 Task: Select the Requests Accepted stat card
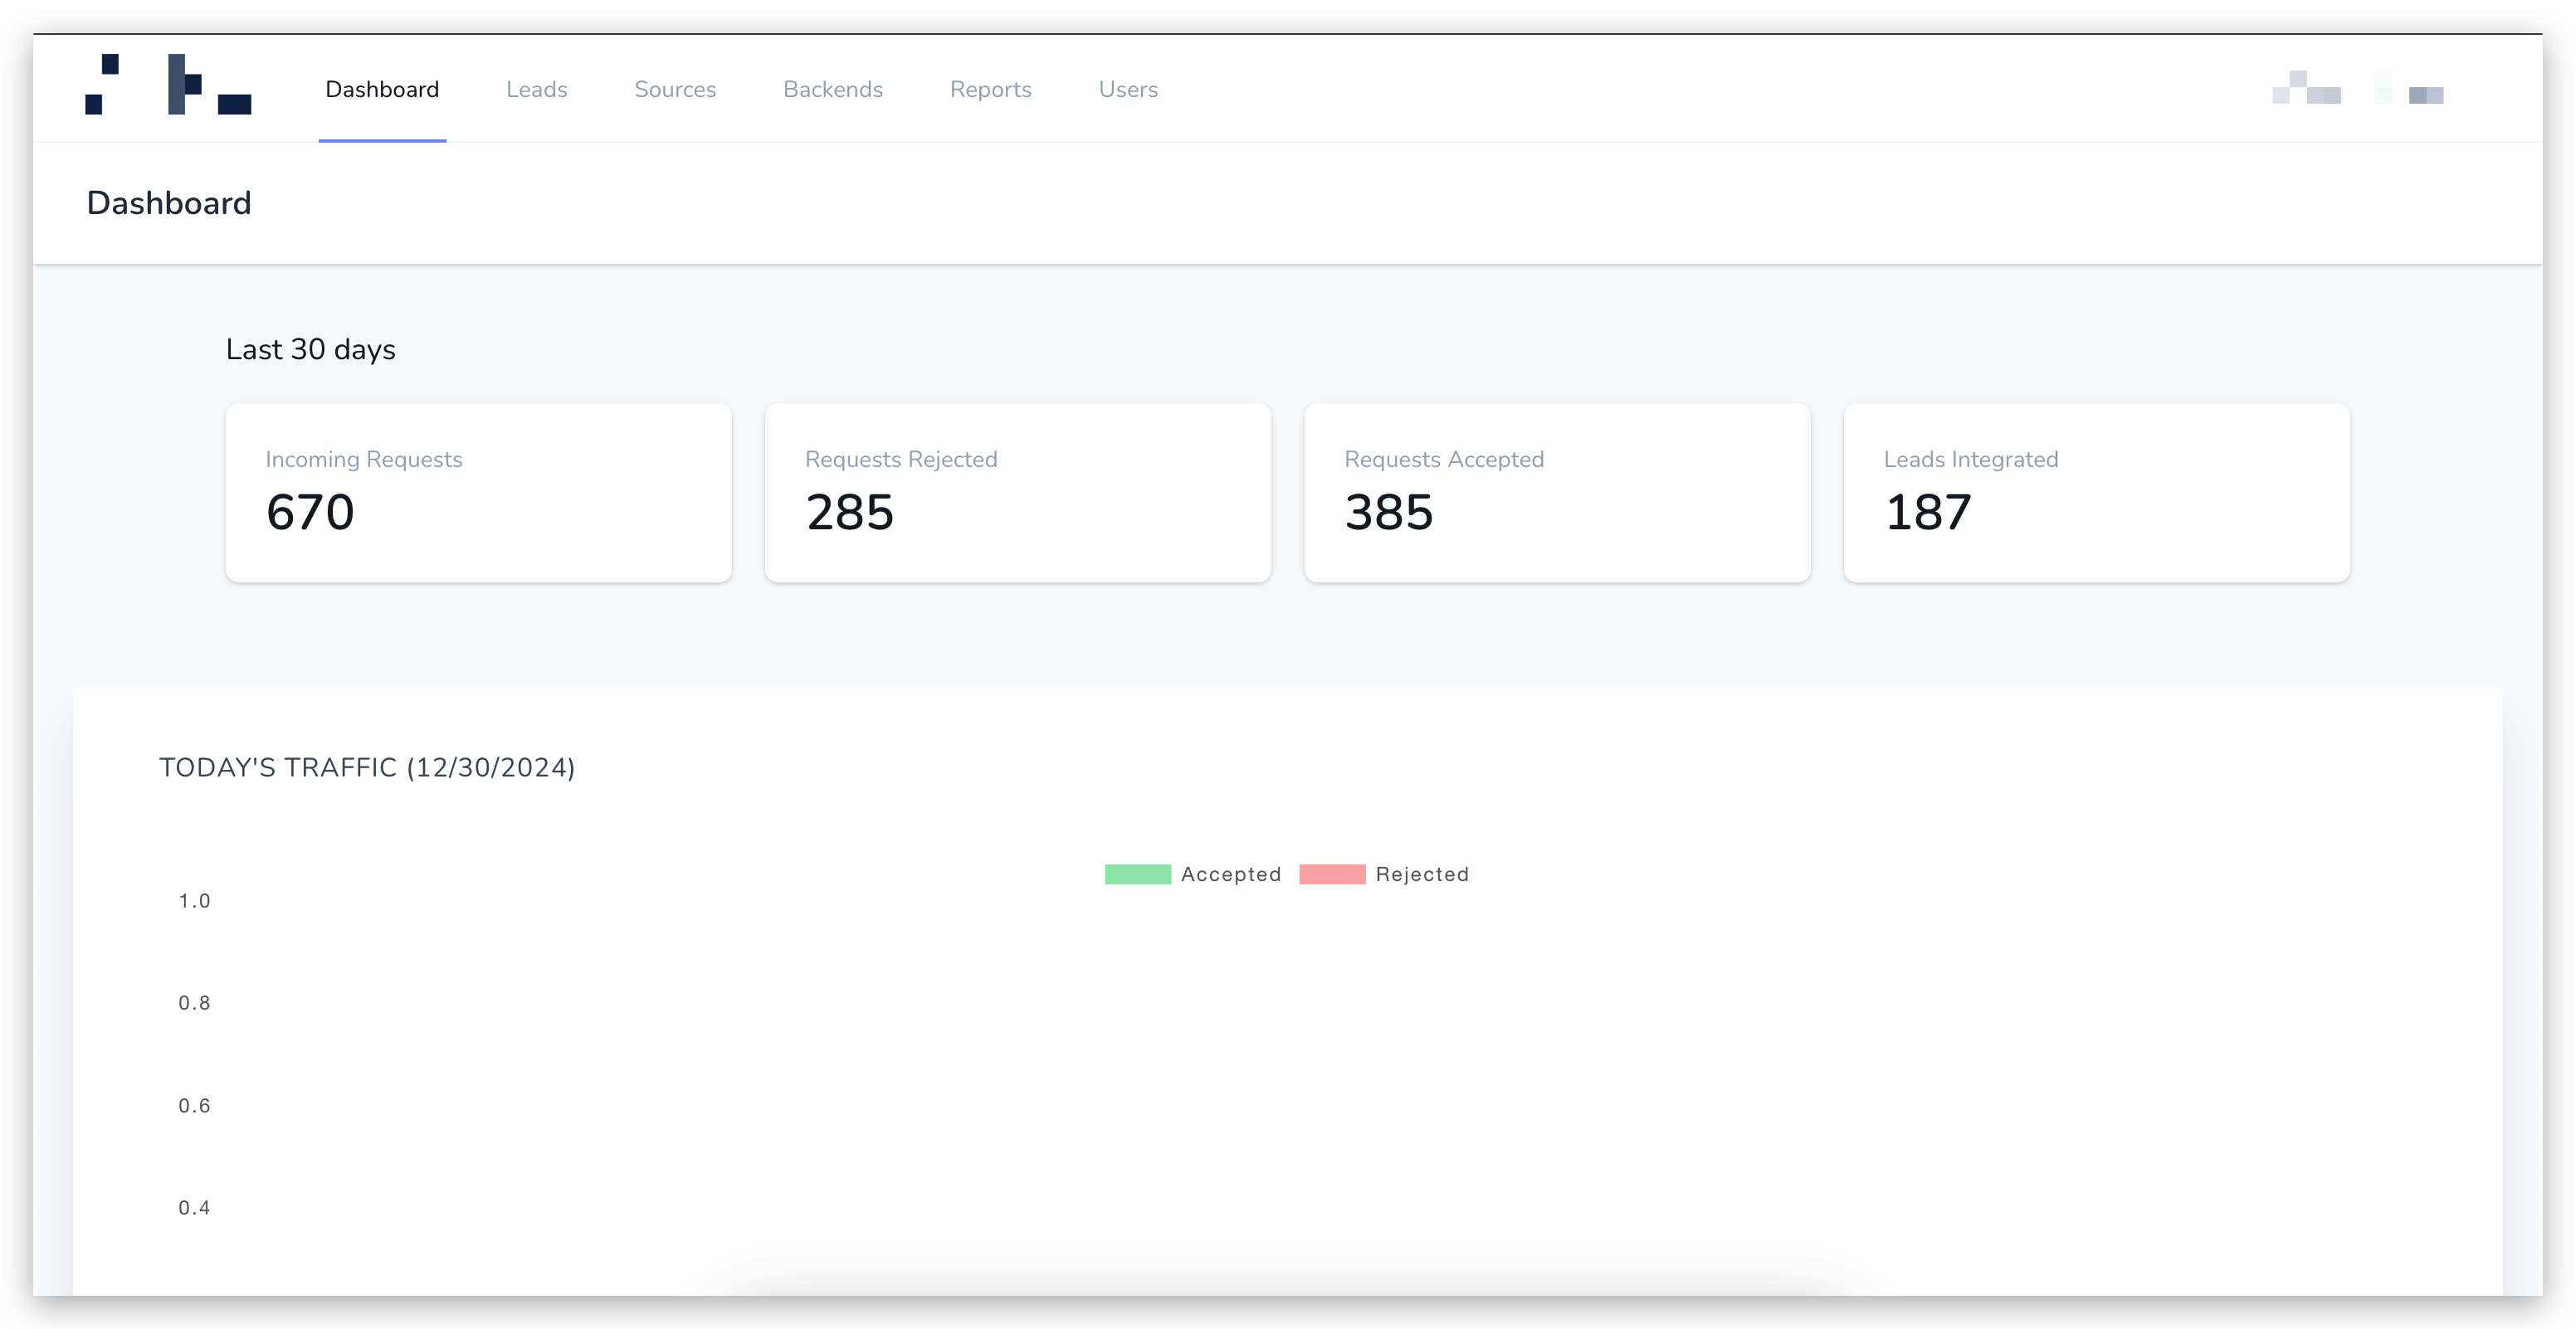pyautogui.click(x=1556, y=492)
